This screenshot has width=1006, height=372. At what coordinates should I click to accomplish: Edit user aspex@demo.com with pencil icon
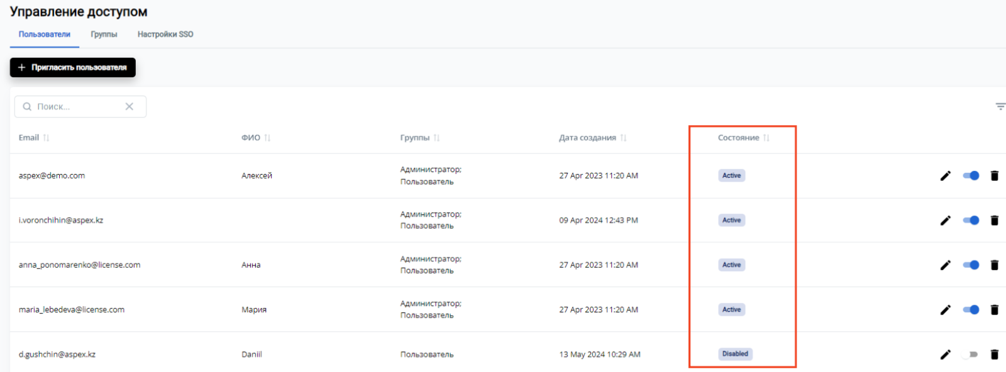tap(945, 176)
